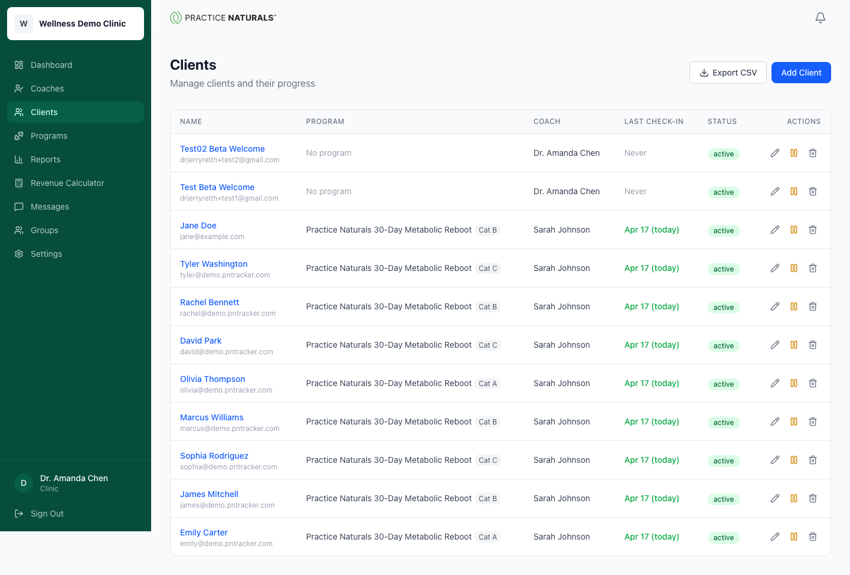
Task: Click the Practice Naturals logo
Action: (x=223, y=18)
